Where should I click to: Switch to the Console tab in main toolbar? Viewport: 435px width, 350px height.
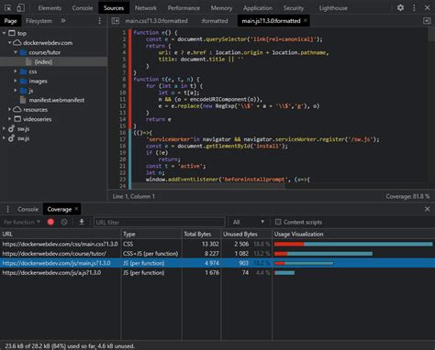coord(83,8)
